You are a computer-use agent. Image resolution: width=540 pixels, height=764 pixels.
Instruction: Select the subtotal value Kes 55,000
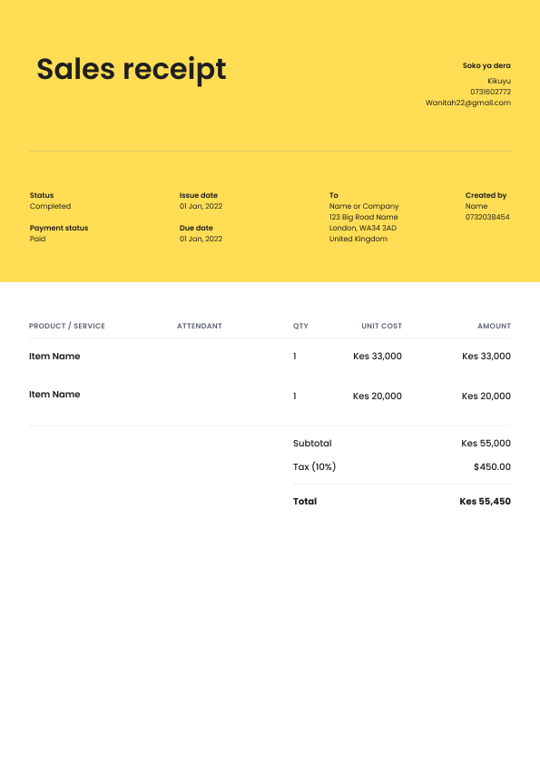pyautogui.click(x=486, y=444)
